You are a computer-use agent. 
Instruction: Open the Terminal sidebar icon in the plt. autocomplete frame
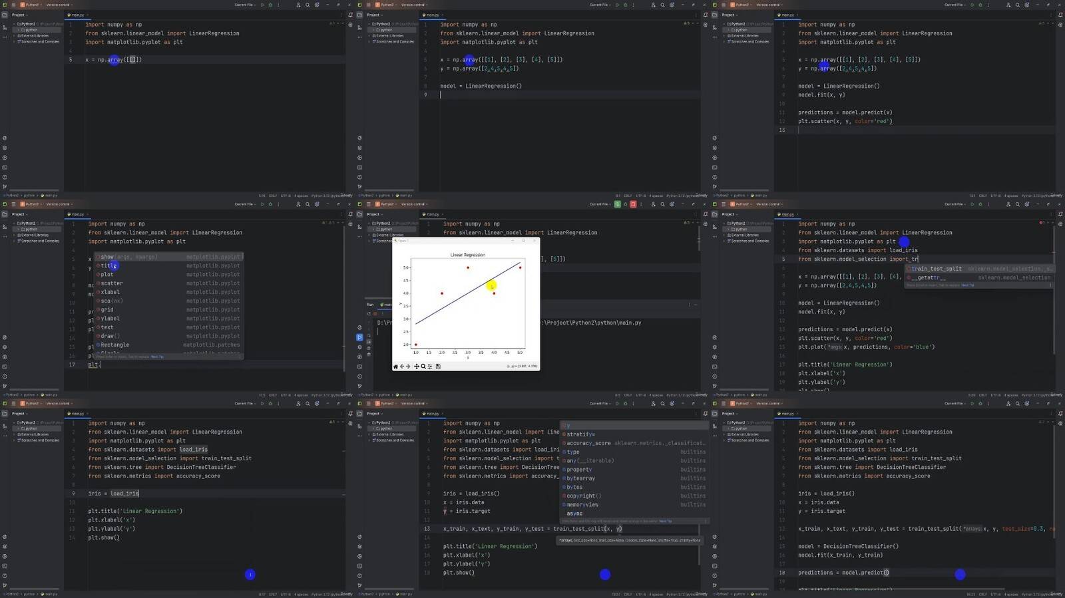pyautogui.click(x=5, y=367)
